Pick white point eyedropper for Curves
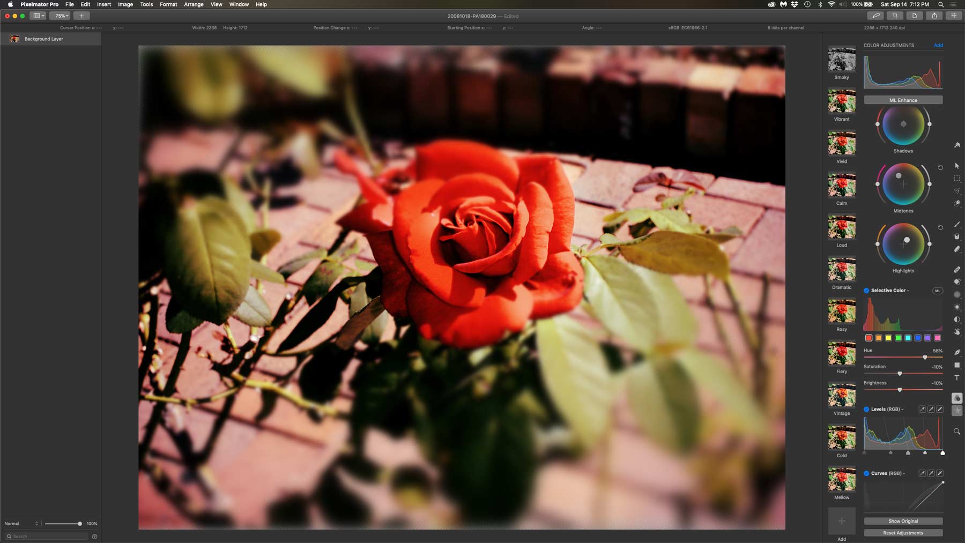 [940, 473]
